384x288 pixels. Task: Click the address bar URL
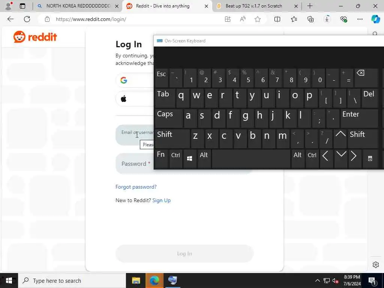[x=91, y=19]
